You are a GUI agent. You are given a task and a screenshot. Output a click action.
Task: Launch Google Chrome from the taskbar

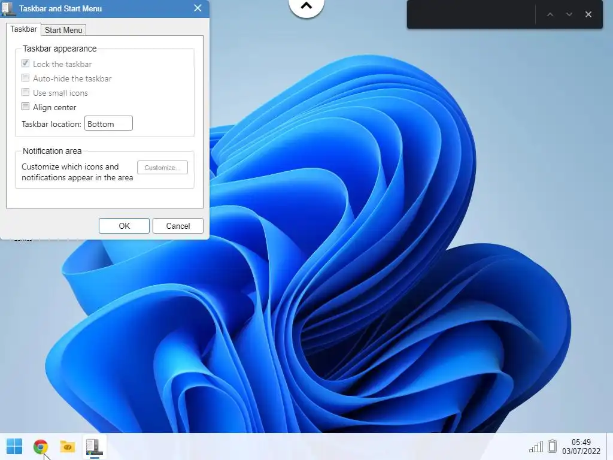coord(41,446)
